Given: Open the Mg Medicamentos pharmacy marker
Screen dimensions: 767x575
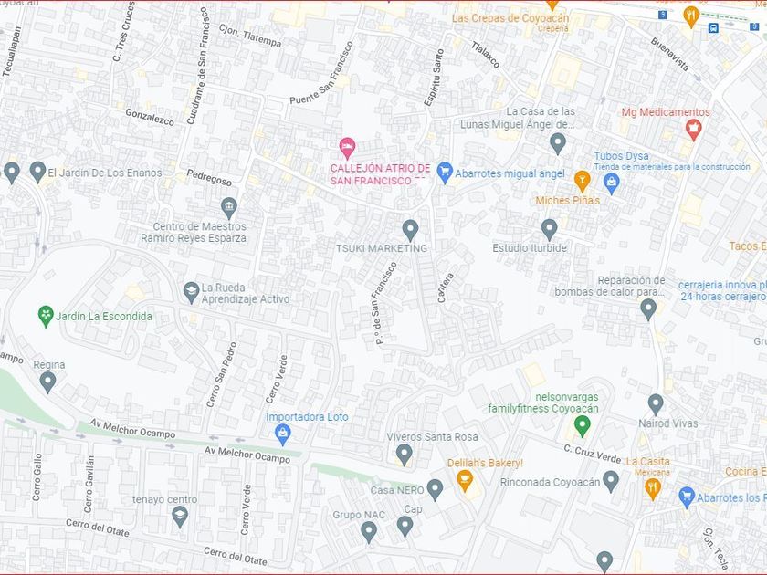Looking at the screenshot, I should pyautogui.click(x=693, y=130).
